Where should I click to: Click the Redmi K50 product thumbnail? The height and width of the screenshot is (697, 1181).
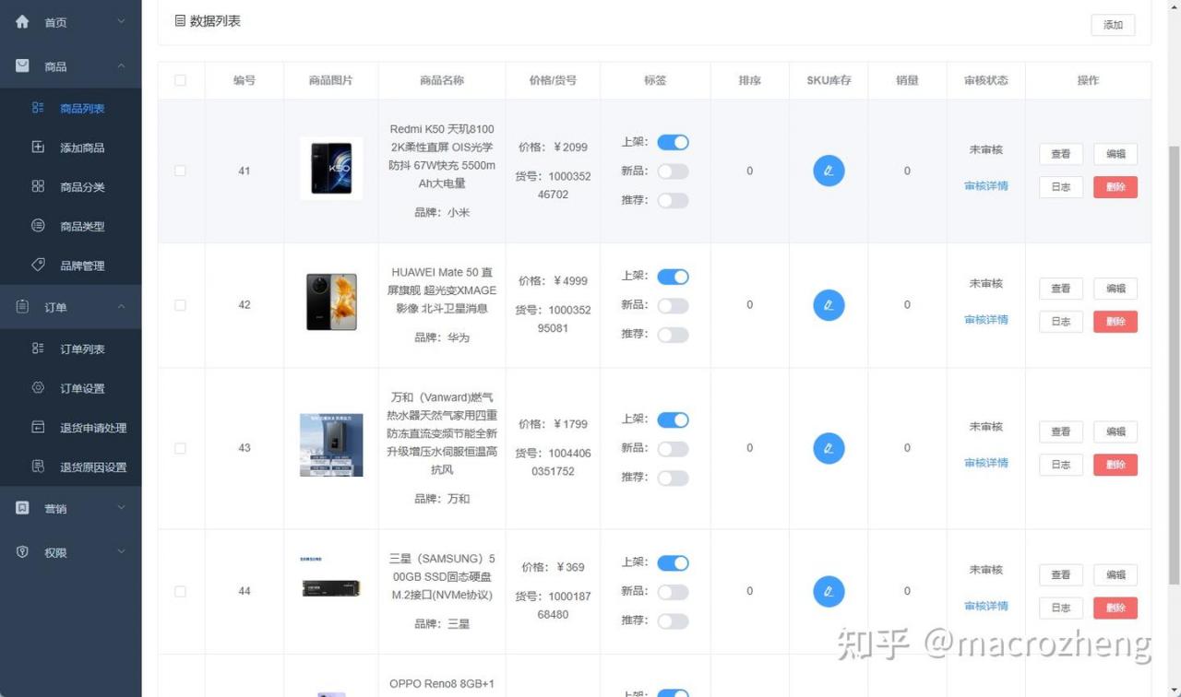tap(331, 168)
